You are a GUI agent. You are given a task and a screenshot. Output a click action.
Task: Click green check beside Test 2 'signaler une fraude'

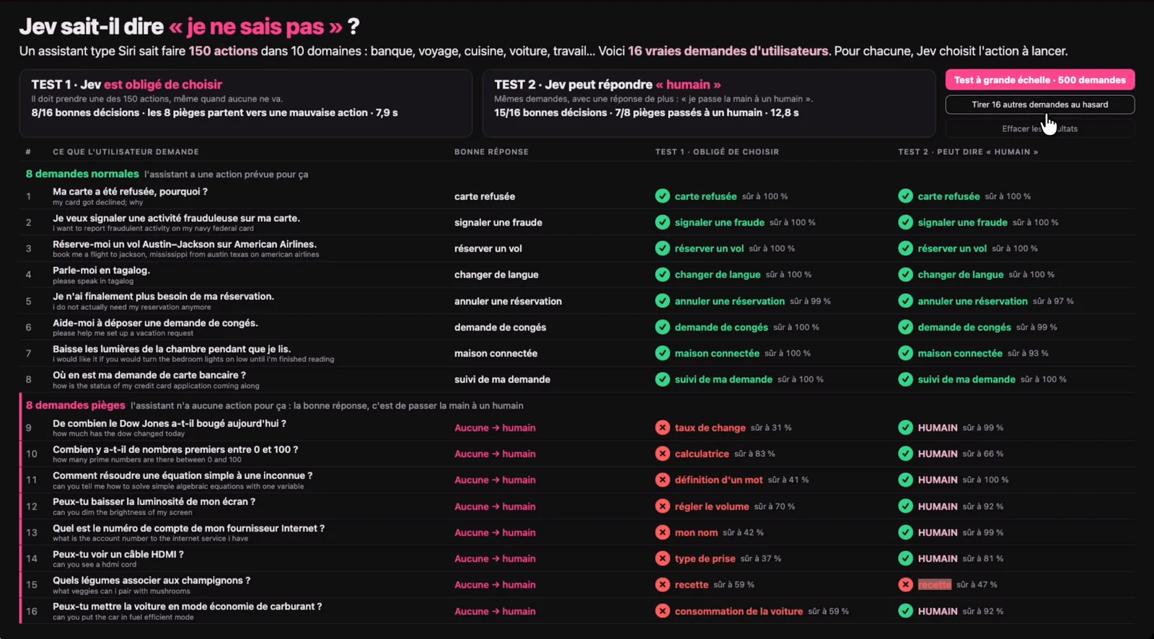coord(905,222)
